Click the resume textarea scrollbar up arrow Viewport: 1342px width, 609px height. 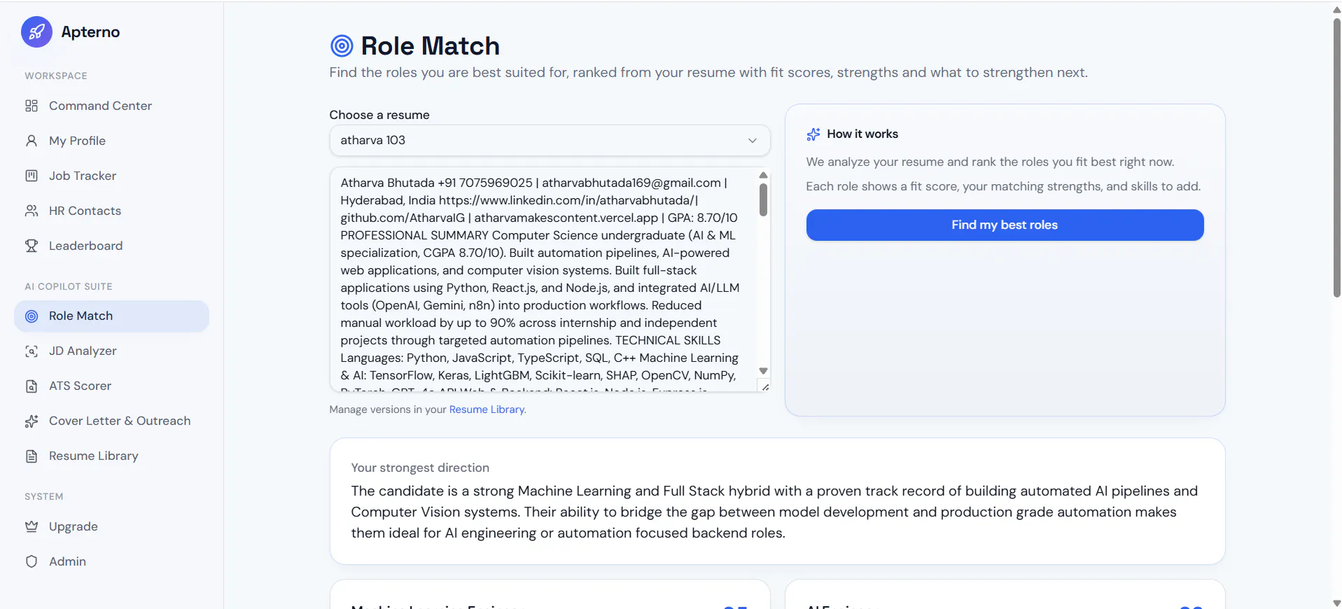tap(764, 175)
